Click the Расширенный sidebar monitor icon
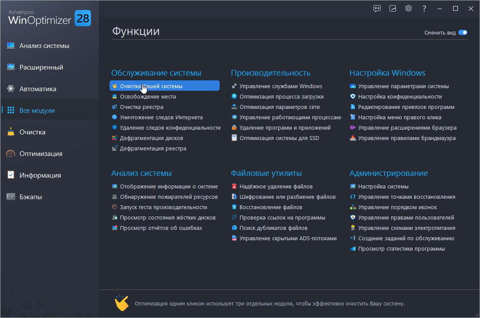This screenshot has height=318, width=480. [x=11, y=67]
